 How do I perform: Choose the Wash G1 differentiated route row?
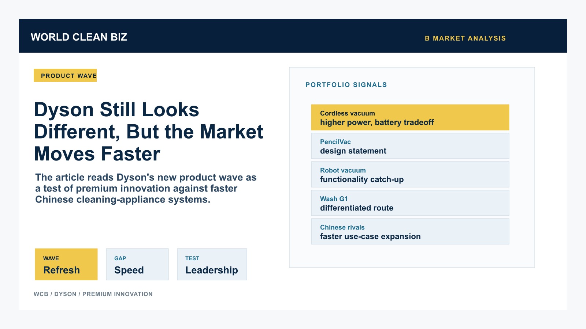point(410,203)
